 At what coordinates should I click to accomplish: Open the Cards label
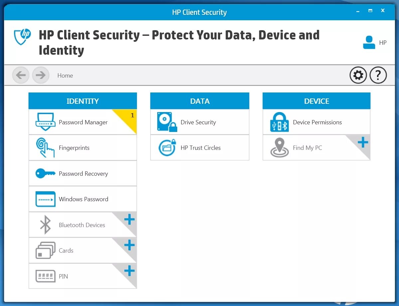66,251
